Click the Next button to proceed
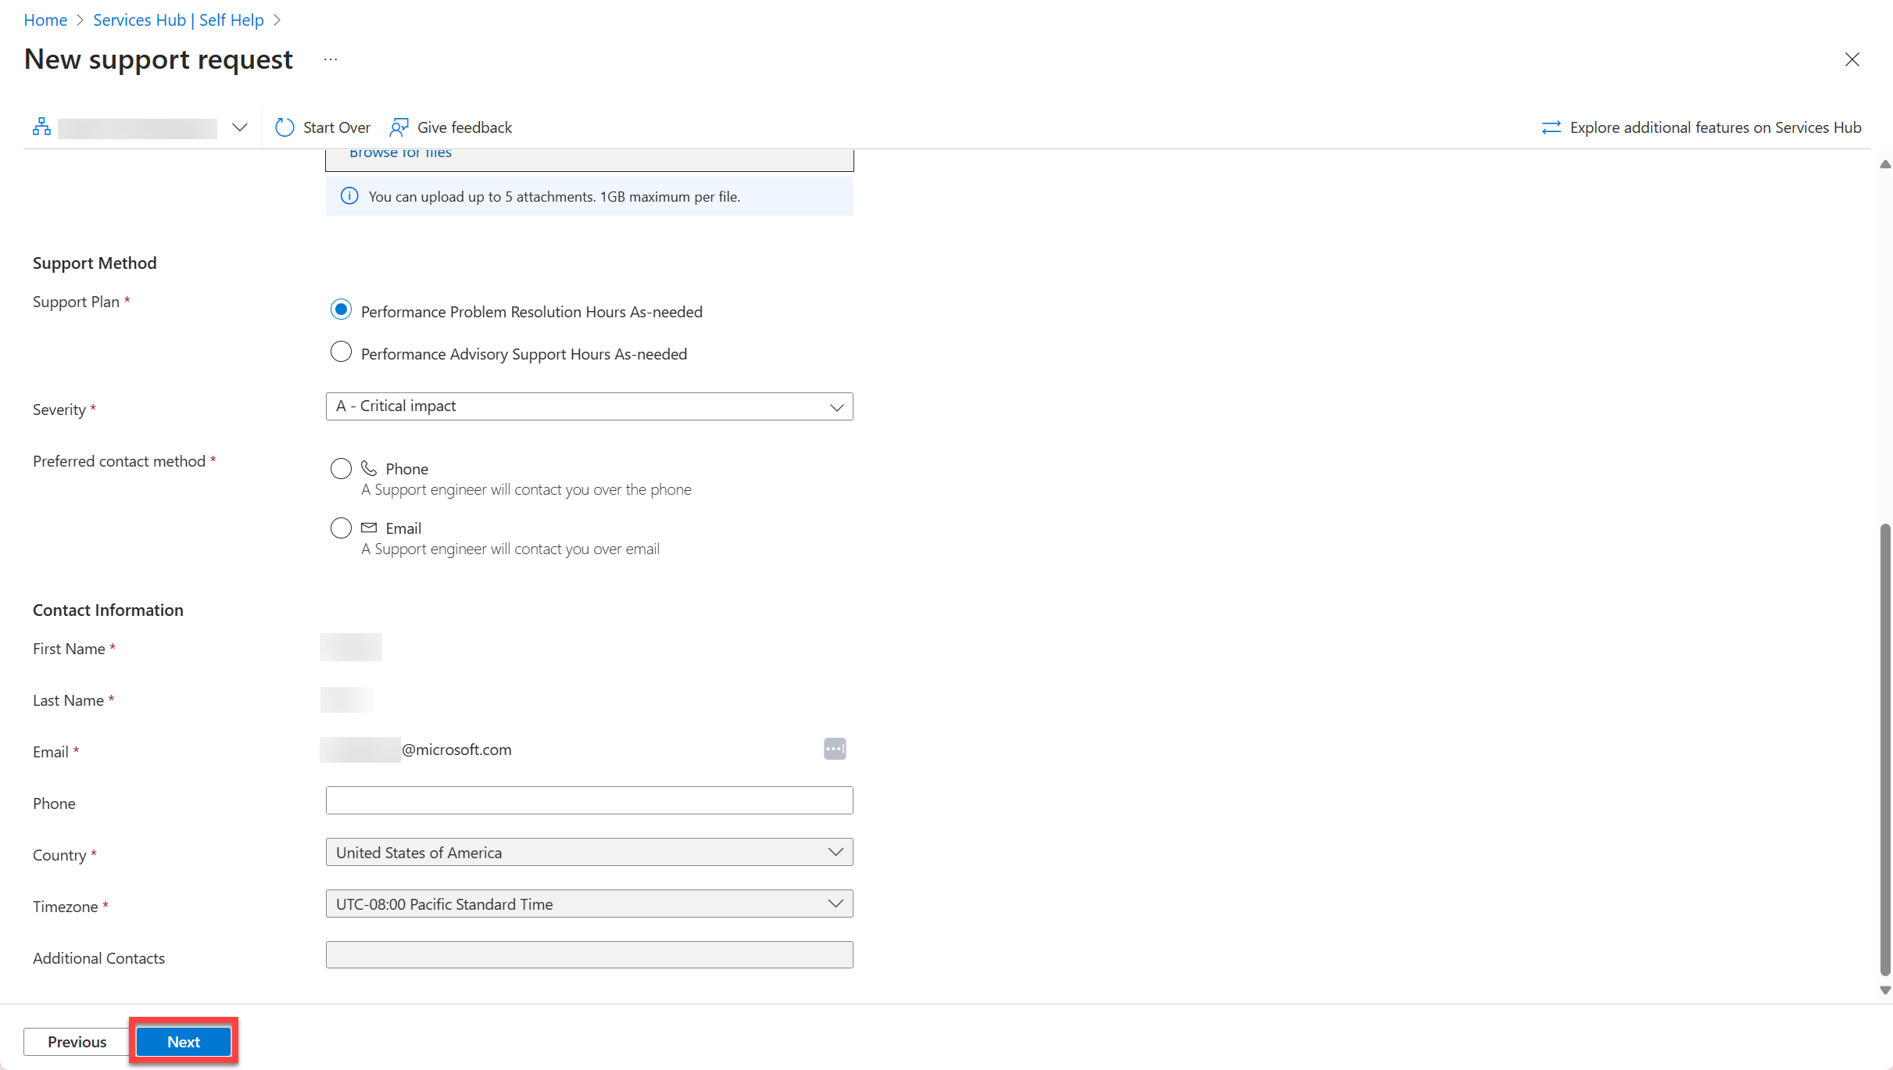Screen dimensions: 1893x1070 [x=184, y=1040]
